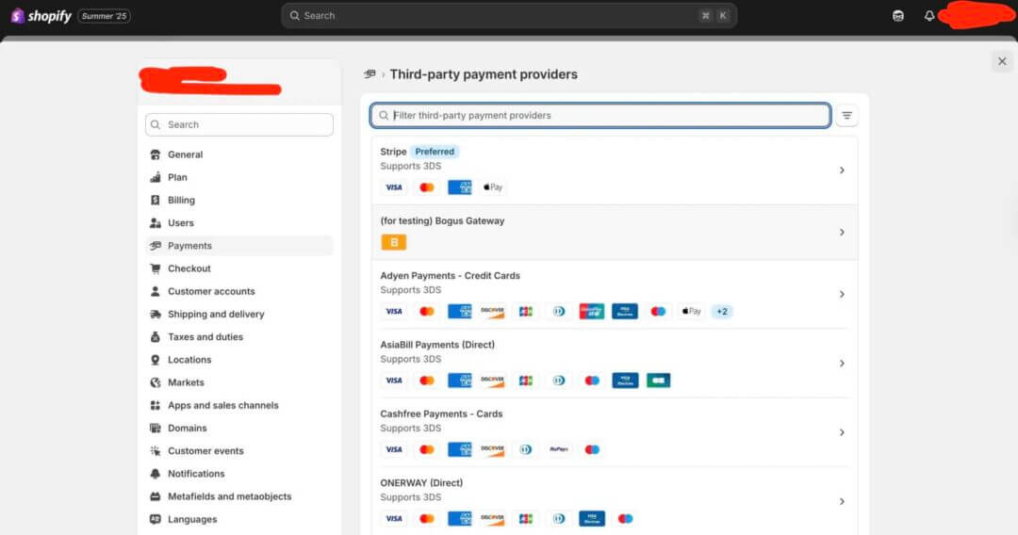Focus the filter third-party payment providers field
This screenshot has width=1018, height=535.
[x=600, y=116]
